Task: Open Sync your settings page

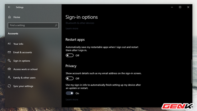Action: pyautogui.click(x=23, y=86)
